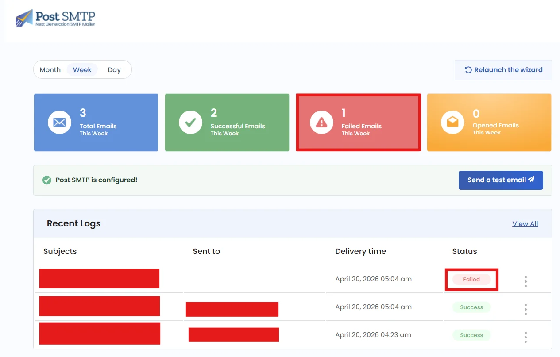
Task: Select the opened mail icon on Opened Emails card
Action: tap(452, 122)
